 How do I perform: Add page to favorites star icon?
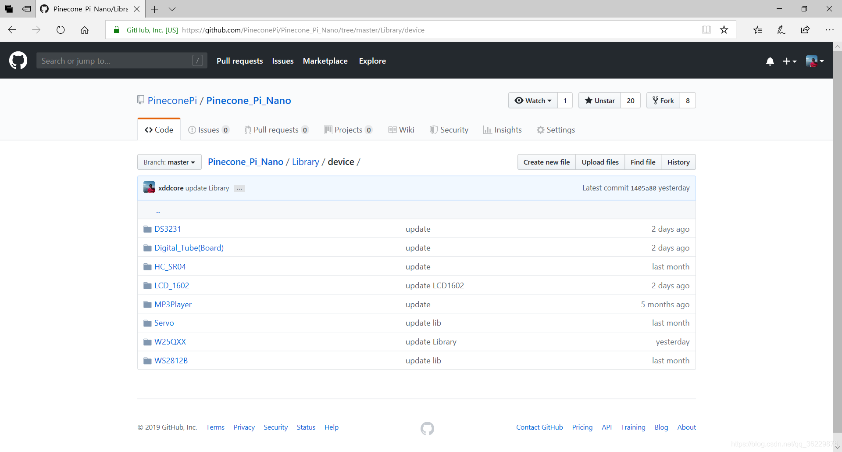tap(724, 30)
